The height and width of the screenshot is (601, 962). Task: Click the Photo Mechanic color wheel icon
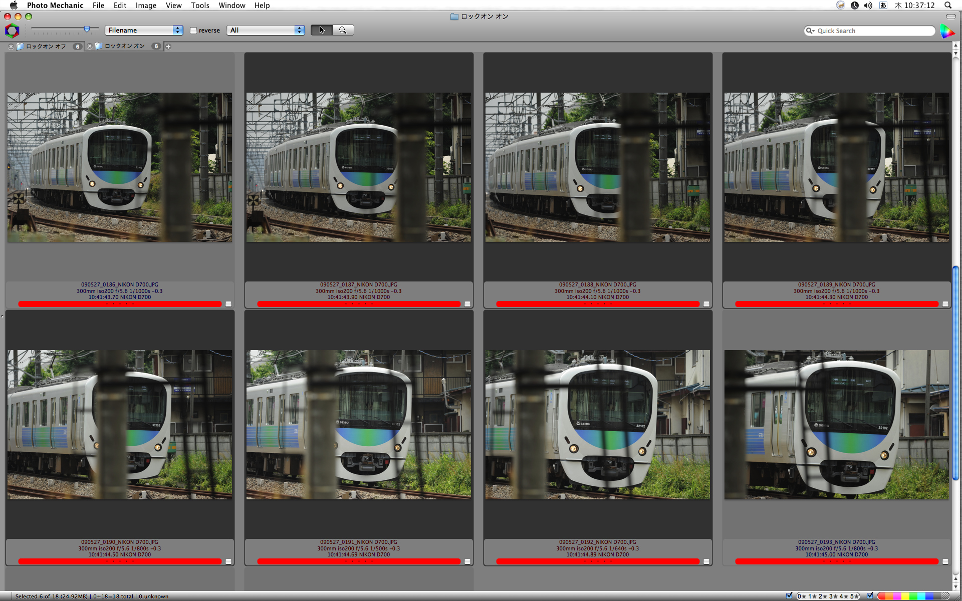(12, 31)
